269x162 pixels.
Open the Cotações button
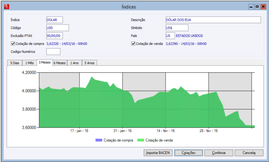(x=189, y=153)
